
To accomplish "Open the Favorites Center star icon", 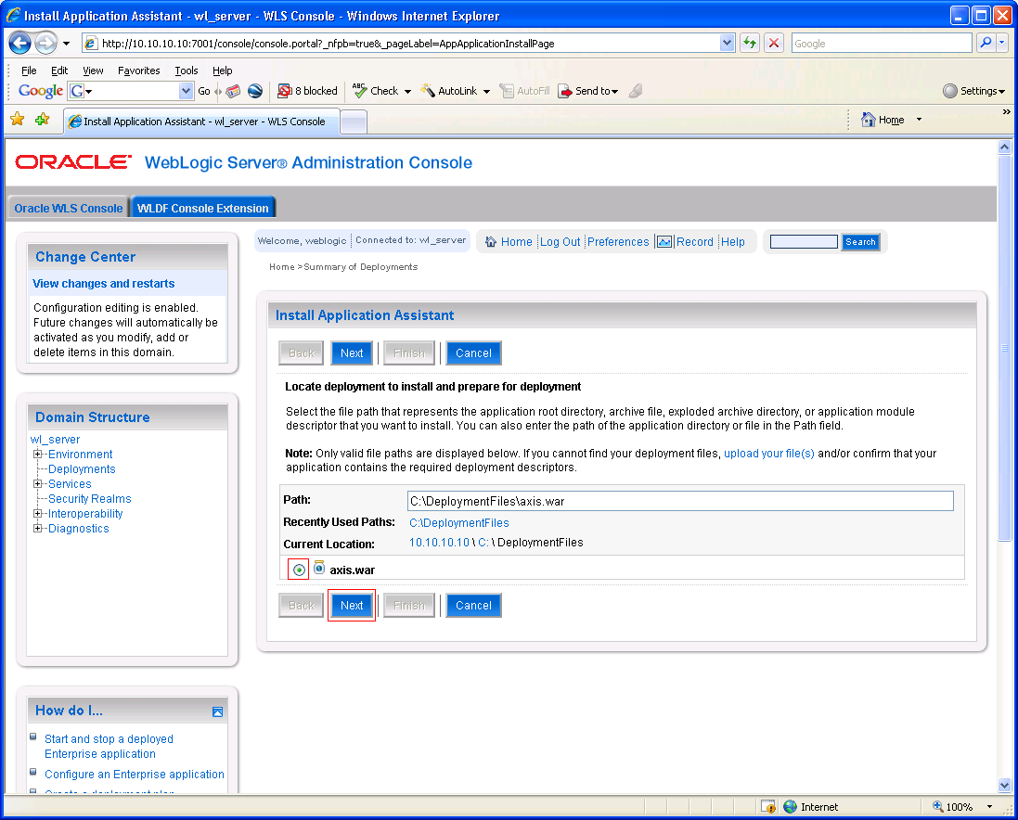I will tap(18, 120).
